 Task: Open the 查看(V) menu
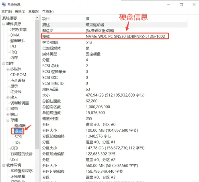(x=34, y=12)
